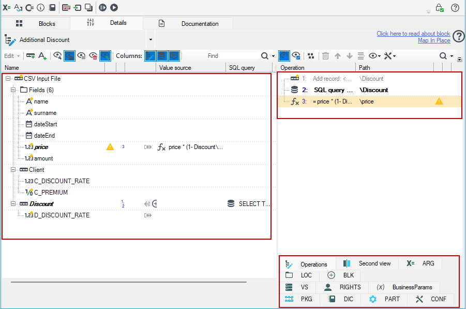Open the Second view tab
This screenshot has width=466, height=309.
367,263
